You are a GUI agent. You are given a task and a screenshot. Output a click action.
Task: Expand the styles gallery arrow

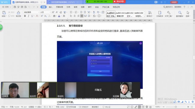pos(144,16)
